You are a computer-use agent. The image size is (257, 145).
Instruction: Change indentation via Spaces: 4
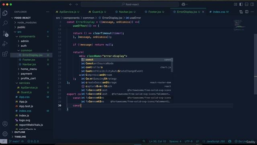pyautogui.click(x=175, y=141)
